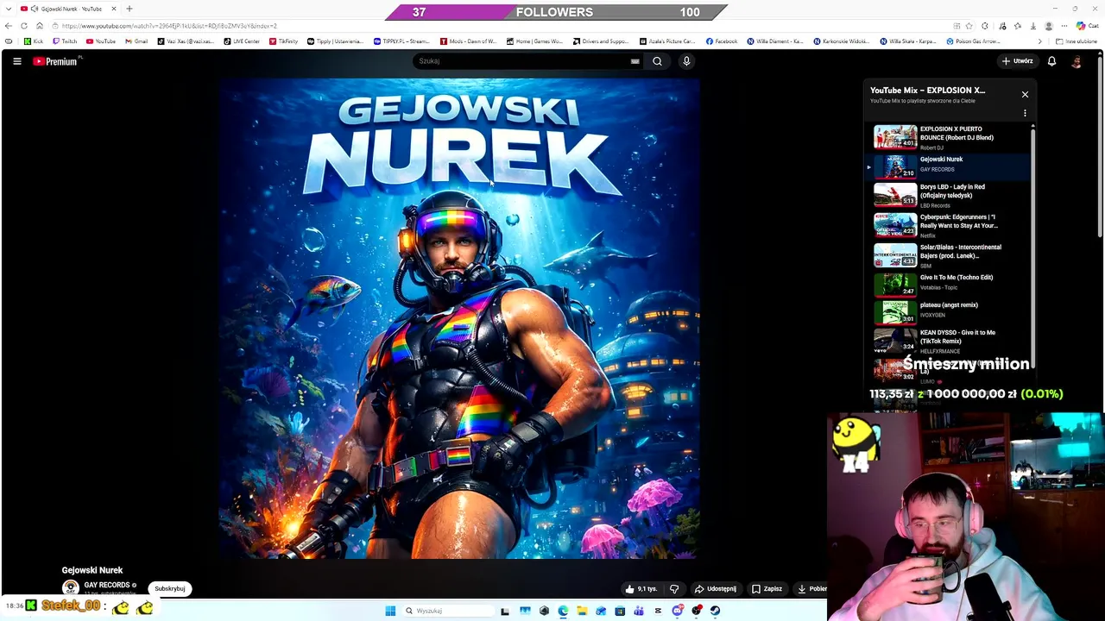The height and width of the screenshot is (621, 1105).
Task: Click the Gejowski Nurek video player
Action: coord(458,318)
